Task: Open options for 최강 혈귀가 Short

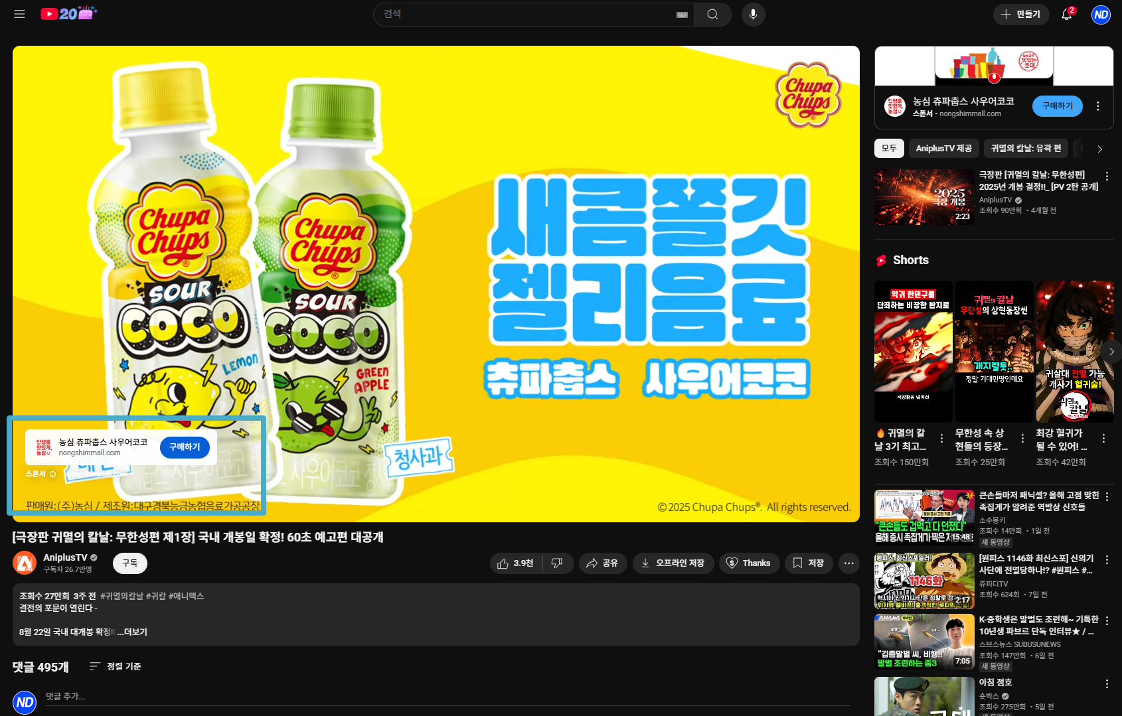Action: [x=1103, y=439]
